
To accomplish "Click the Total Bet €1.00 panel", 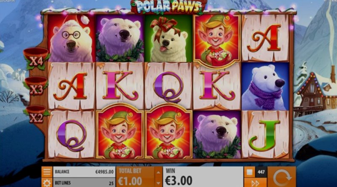I will pos(135,177).
